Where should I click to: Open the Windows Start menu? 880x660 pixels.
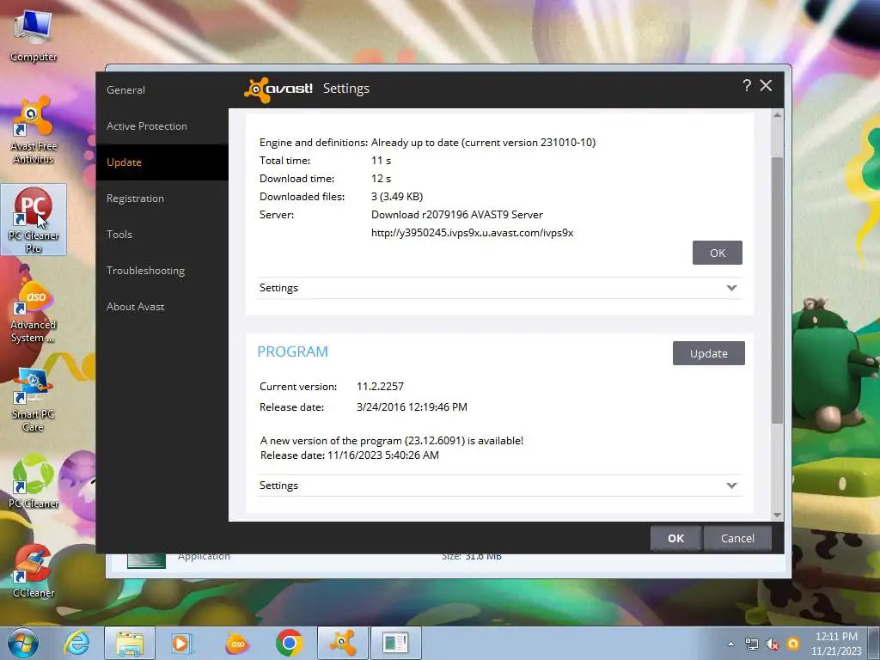tap(23, 643)
